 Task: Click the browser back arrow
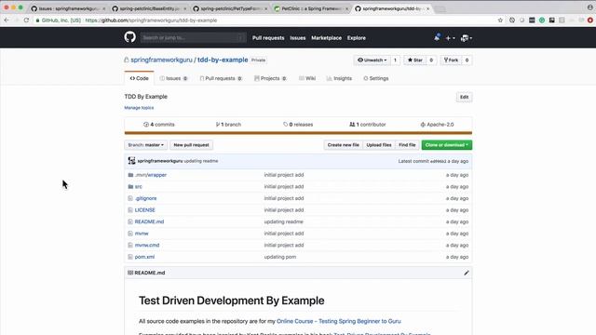tap(7, 20)
